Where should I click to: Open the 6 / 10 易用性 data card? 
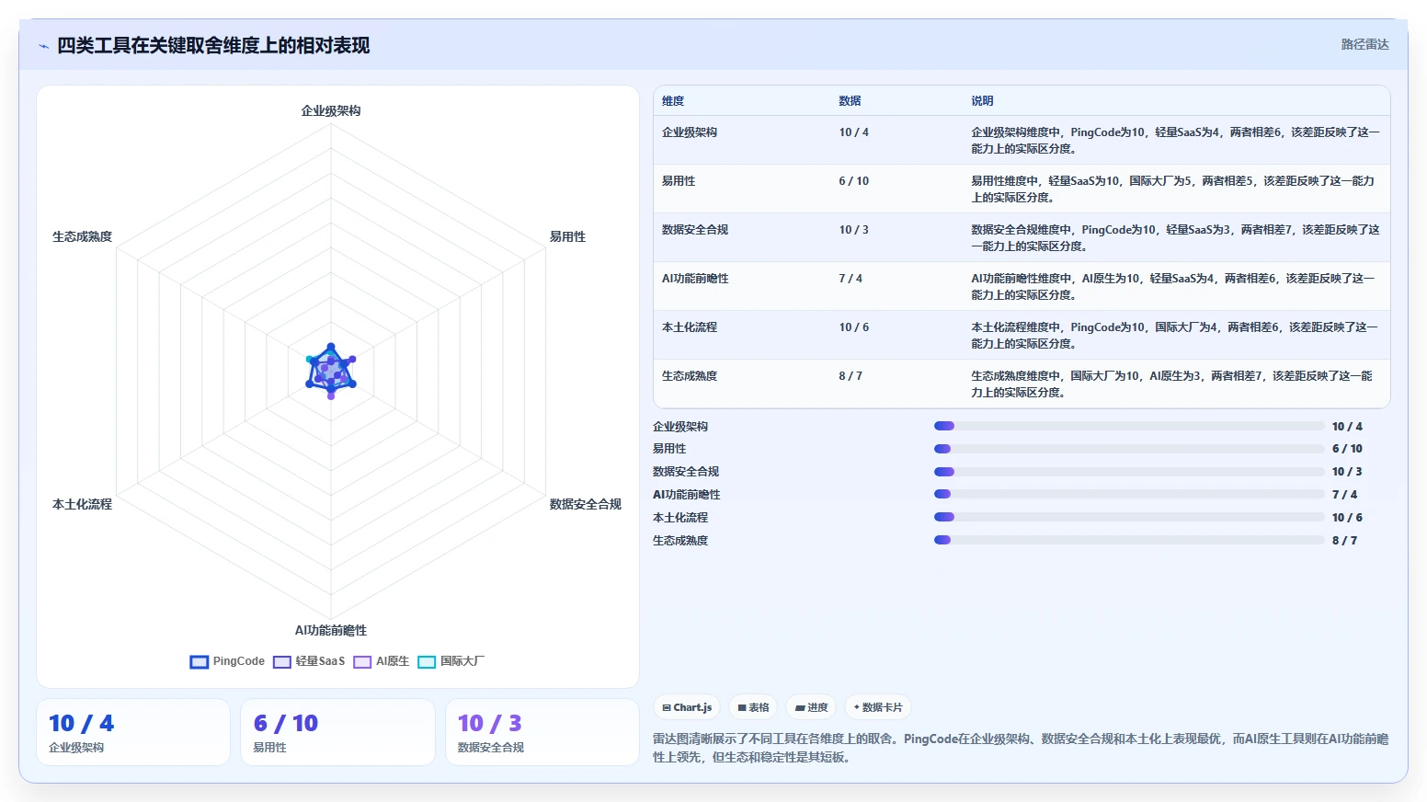pos(337,732)
